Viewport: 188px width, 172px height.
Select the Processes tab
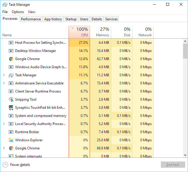[x=10, y=19]
